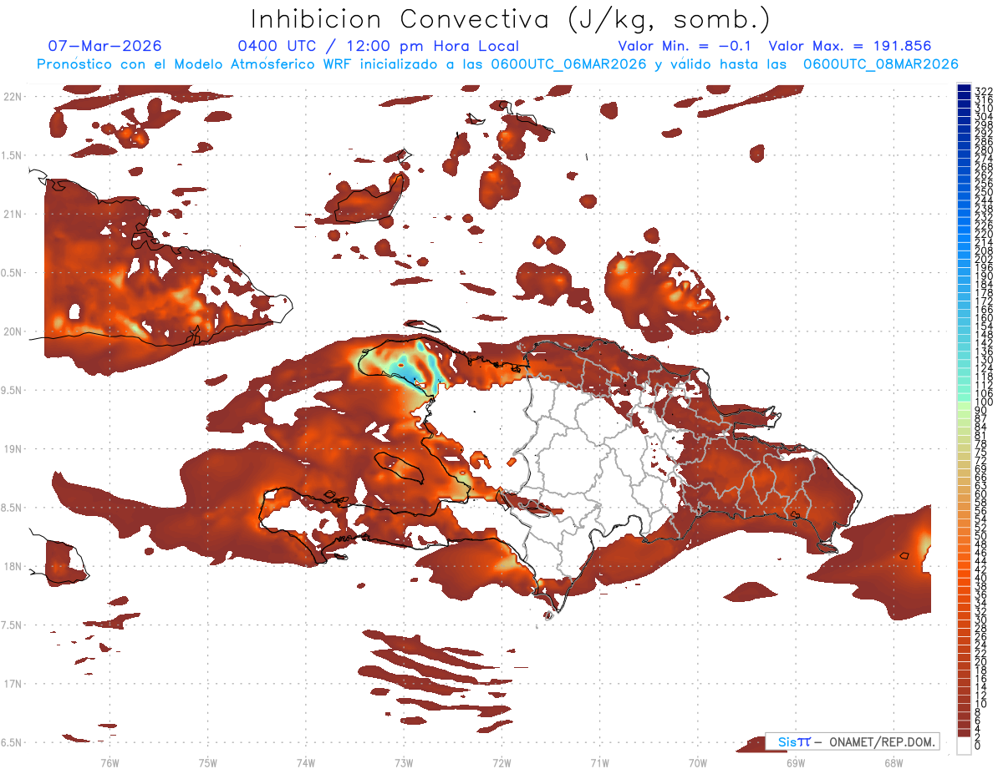Click the latitude label '18N'

[12, 566]
